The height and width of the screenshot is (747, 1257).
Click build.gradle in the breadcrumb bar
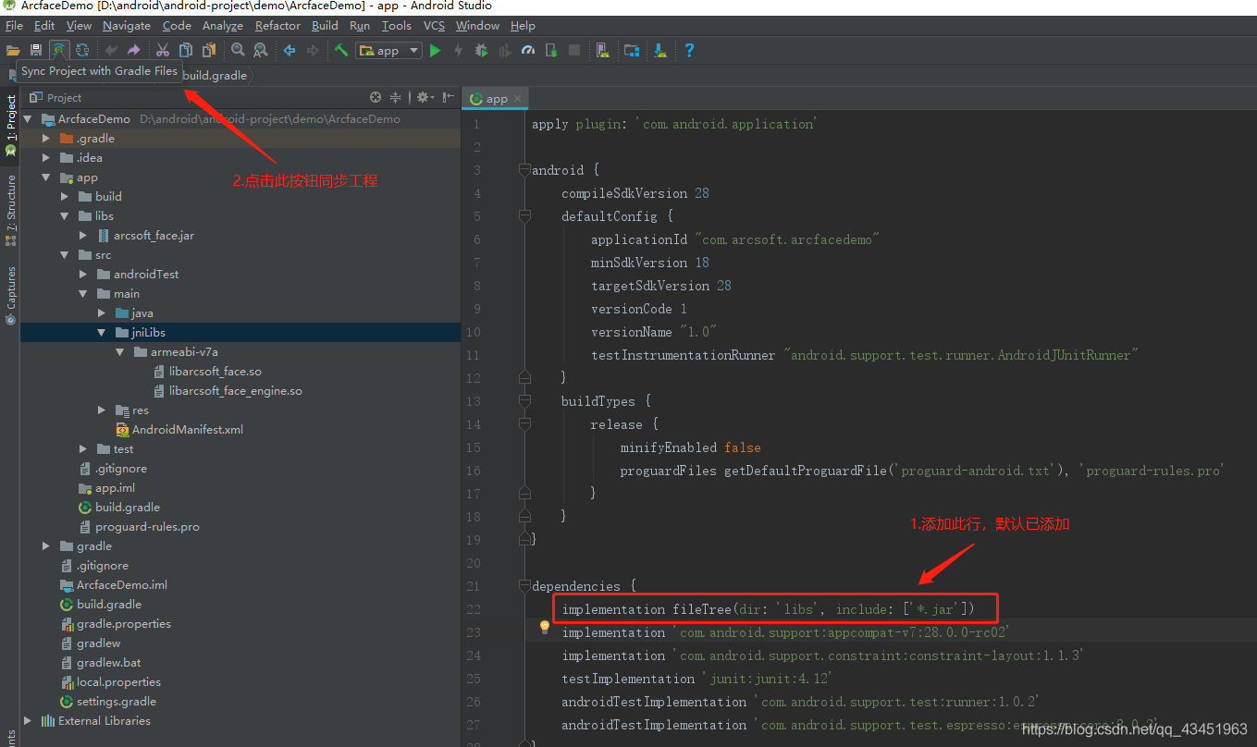[215, 76]
